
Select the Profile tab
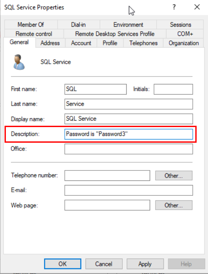(110, 43)
